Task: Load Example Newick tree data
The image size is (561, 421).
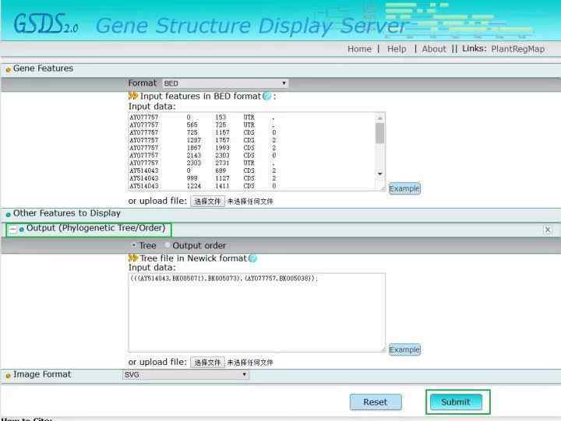Action: click(404, 349)
